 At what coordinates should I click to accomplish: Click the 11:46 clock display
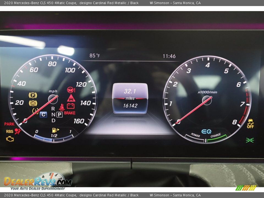coord(169,56)
